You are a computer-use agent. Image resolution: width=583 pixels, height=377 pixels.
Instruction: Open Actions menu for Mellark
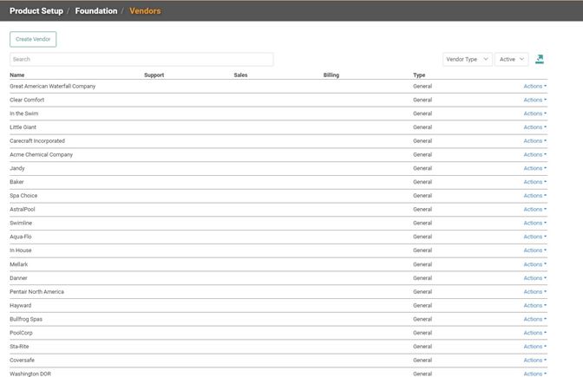(x=535, y=264)
